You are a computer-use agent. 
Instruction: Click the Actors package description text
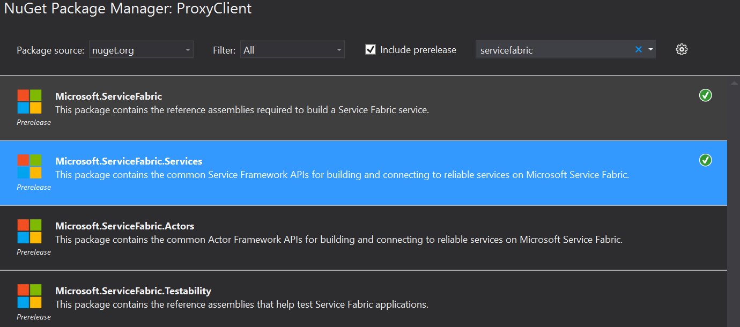[338, 240]
